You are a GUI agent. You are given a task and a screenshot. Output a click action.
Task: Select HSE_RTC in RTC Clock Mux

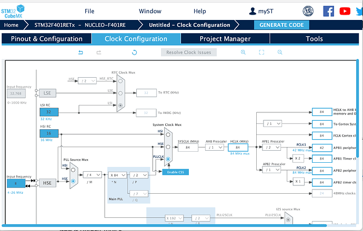point(120,81)
